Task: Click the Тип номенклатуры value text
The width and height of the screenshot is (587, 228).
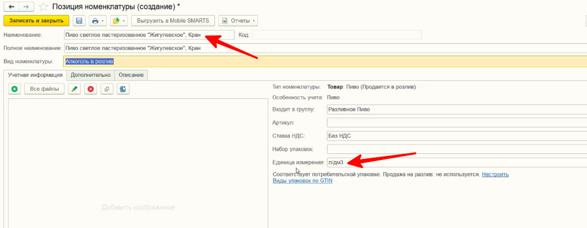Action: tap(371, 87)
